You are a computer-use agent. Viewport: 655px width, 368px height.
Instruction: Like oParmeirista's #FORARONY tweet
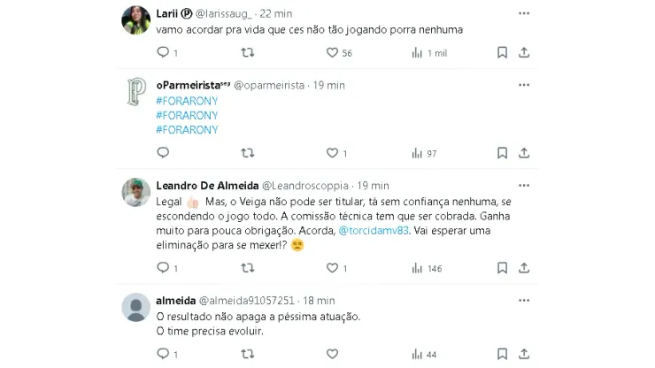click(336, 153)
